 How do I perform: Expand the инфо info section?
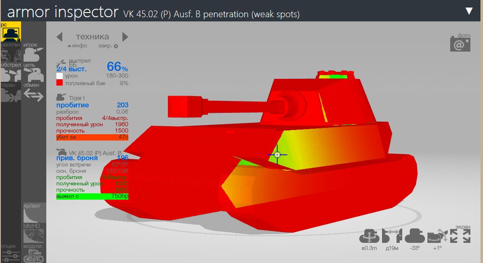(77, 46)
